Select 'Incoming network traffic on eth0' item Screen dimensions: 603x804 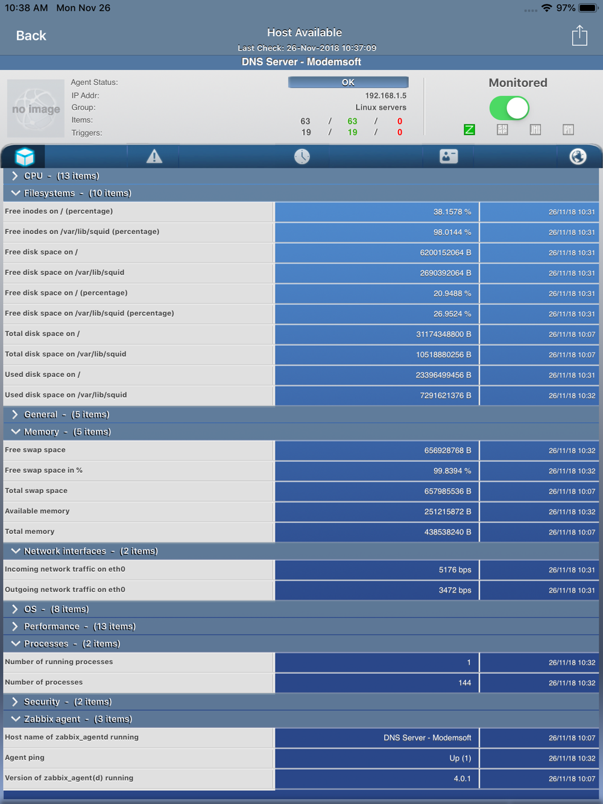pyautogui.click(x=301, y=570)
